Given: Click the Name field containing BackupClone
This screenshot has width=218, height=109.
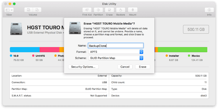Looking at the screenshot, I should pos(116,46).
